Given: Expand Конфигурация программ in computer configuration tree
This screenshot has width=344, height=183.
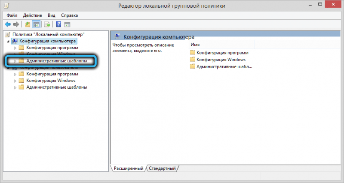Looking at the screenshot, I should (15, 48).
